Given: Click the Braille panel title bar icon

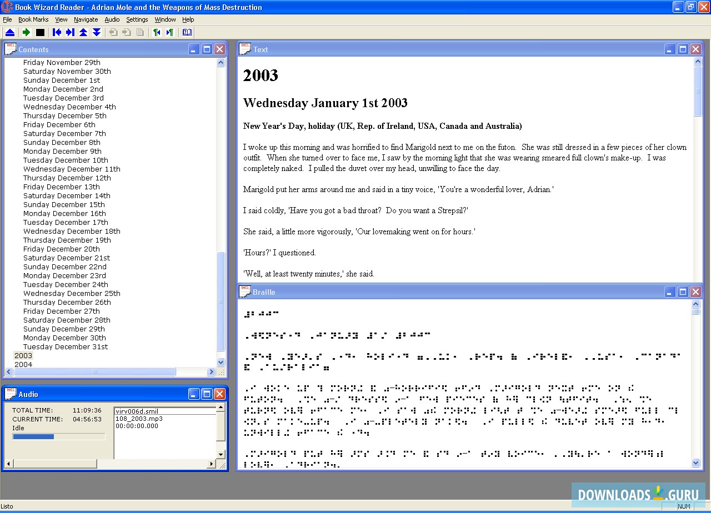Looking at the screenshot, I should click(244, 291).
